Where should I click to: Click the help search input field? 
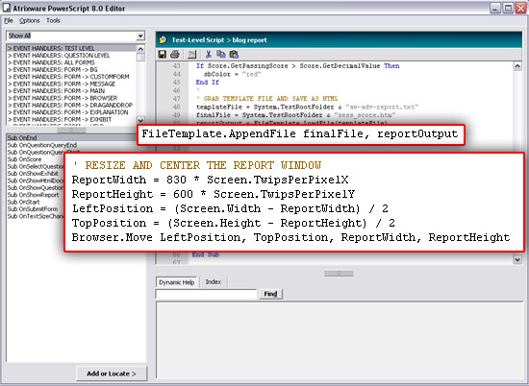[206, 294]
